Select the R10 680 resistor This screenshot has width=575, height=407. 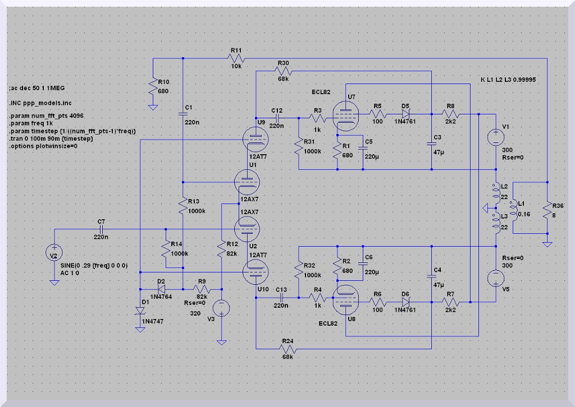tap(152, 87)
